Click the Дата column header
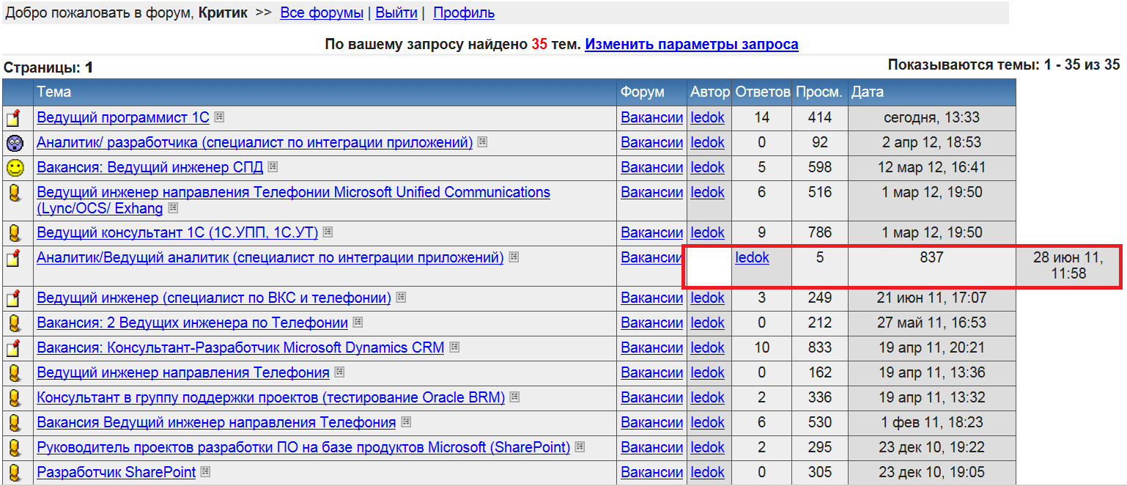This screenshot has height=486, width=1127. (868, 92)
